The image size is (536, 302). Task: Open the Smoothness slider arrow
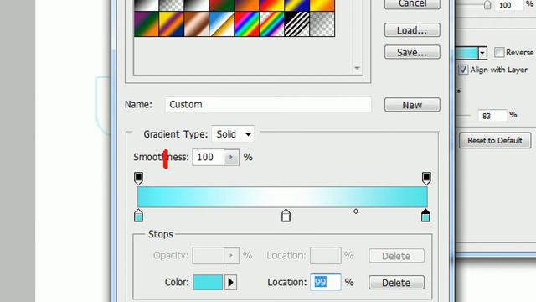pyautogui.click(x=231, y=157)
